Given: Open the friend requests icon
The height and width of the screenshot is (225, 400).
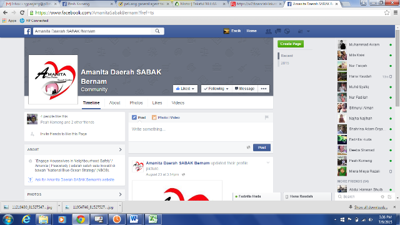Looking at the screenshot, I should [268, 31].
